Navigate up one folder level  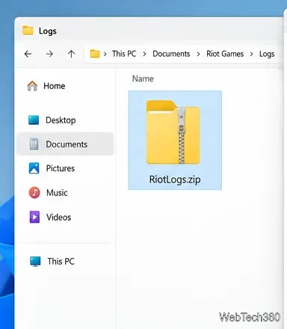click(71, 54)
